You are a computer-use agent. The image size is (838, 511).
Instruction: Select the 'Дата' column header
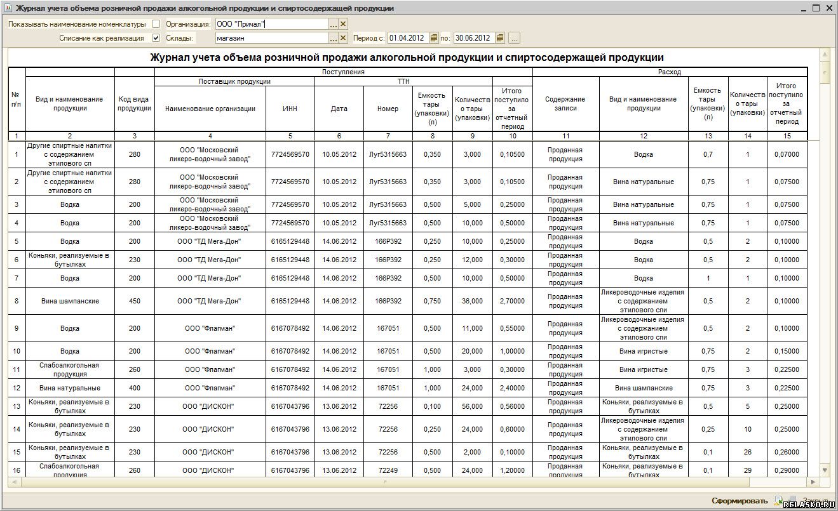pos(339,109)
